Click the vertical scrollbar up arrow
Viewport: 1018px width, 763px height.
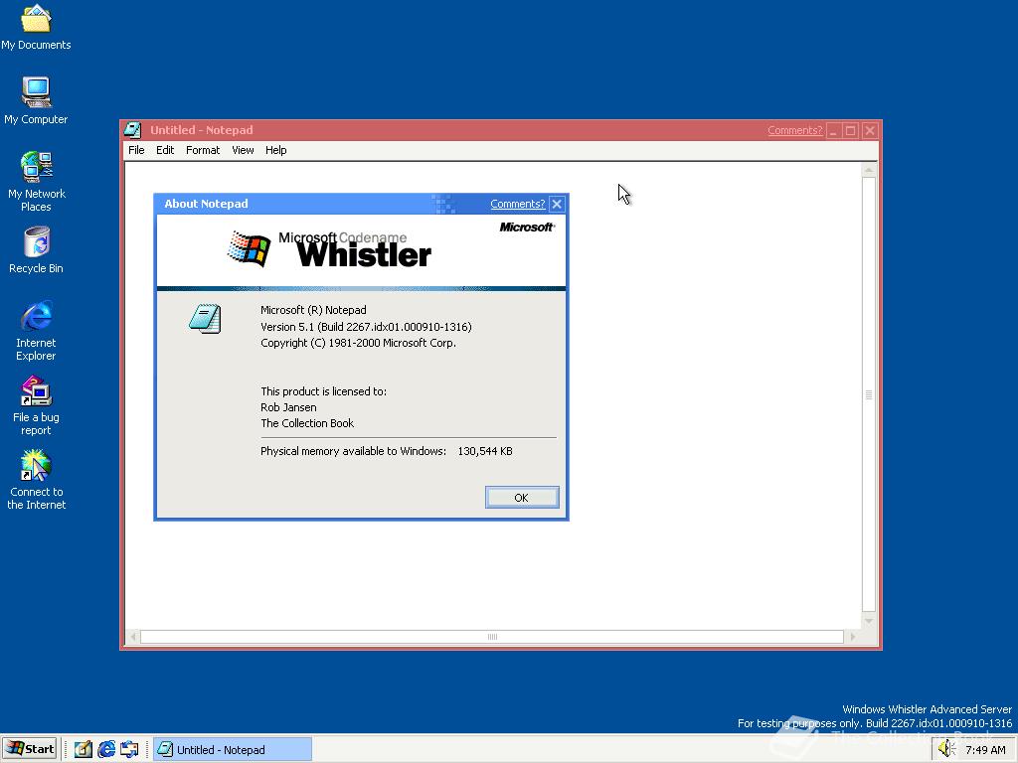click(869, 170)
